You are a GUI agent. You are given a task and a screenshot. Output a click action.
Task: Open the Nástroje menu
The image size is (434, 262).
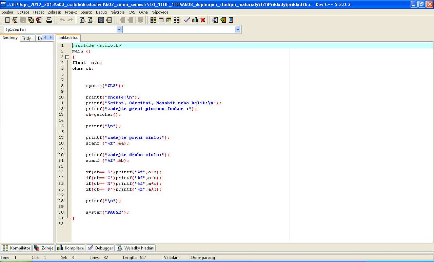click(118, 12)
